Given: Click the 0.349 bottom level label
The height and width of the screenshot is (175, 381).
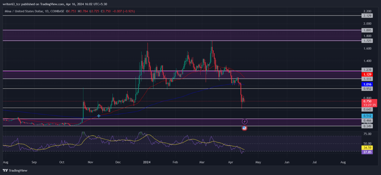Looking at the screenshot, I should (366, 126).
